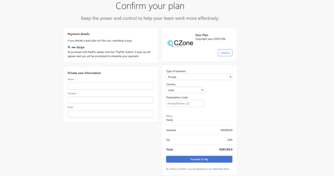The image size is (334, 176).
Task: Click the Private user Information heading
Action: tap(84, 73)
